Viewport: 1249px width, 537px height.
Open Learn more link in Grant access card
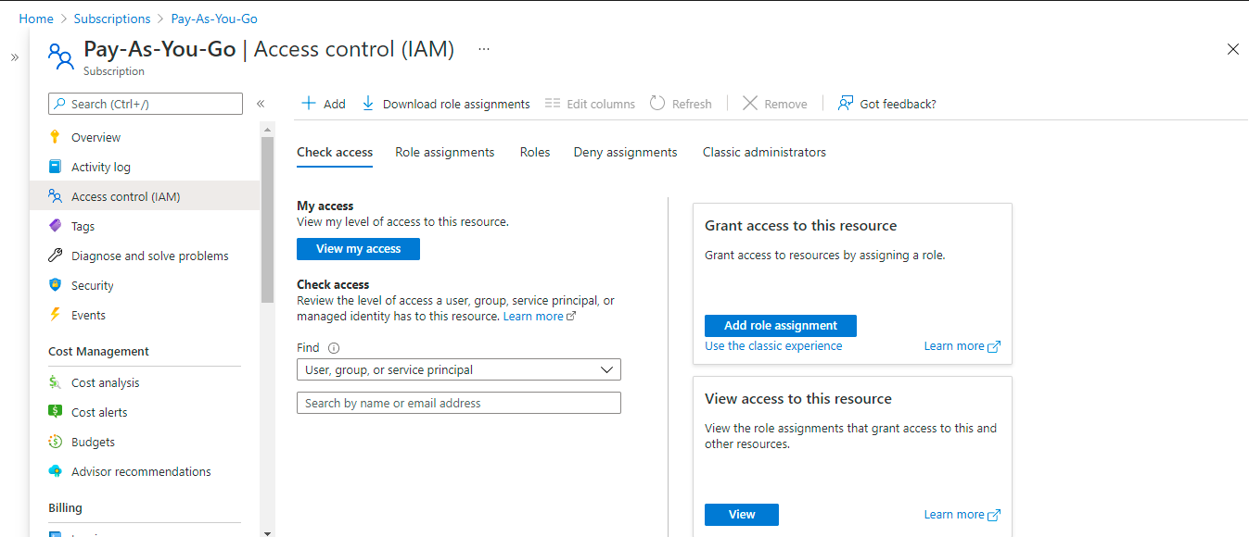[962, 346]
